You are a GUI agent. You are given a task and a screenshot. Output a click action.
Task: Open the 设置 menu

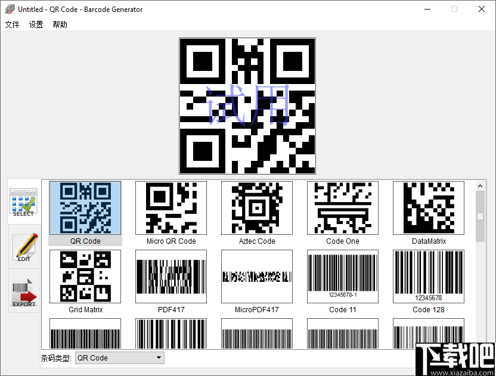(x=35, y=24)
